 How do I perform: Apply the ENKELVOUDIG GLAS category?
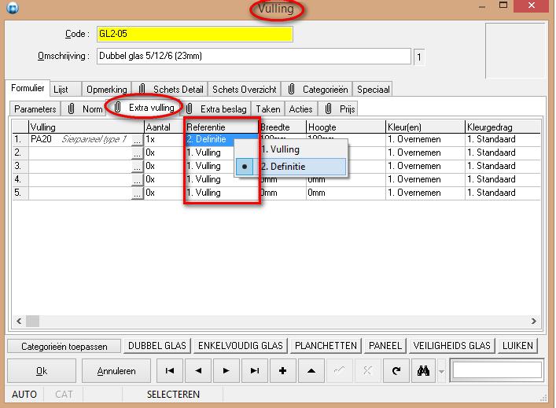[x=241, y=346]
